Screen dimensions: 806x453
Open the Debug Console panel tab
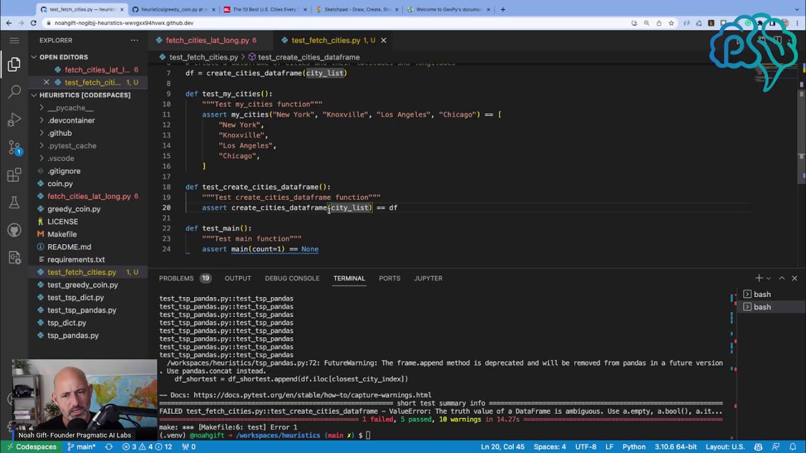(x=292, y=278)
